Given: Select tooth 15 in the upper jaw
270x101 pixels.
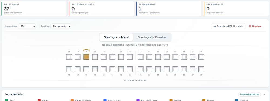Looking at the screenshot, I should click(95, 57).
